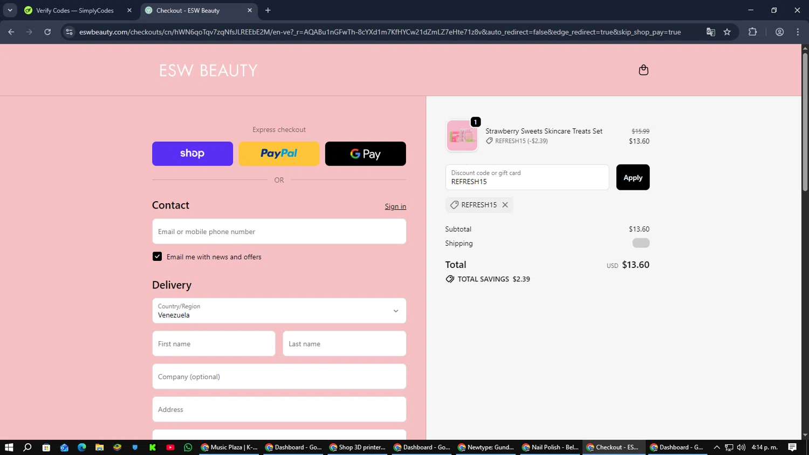The width and height of the screenshot is (809, 455).
Task: Open the green K app in taskbar
Action: coord(153,447)
